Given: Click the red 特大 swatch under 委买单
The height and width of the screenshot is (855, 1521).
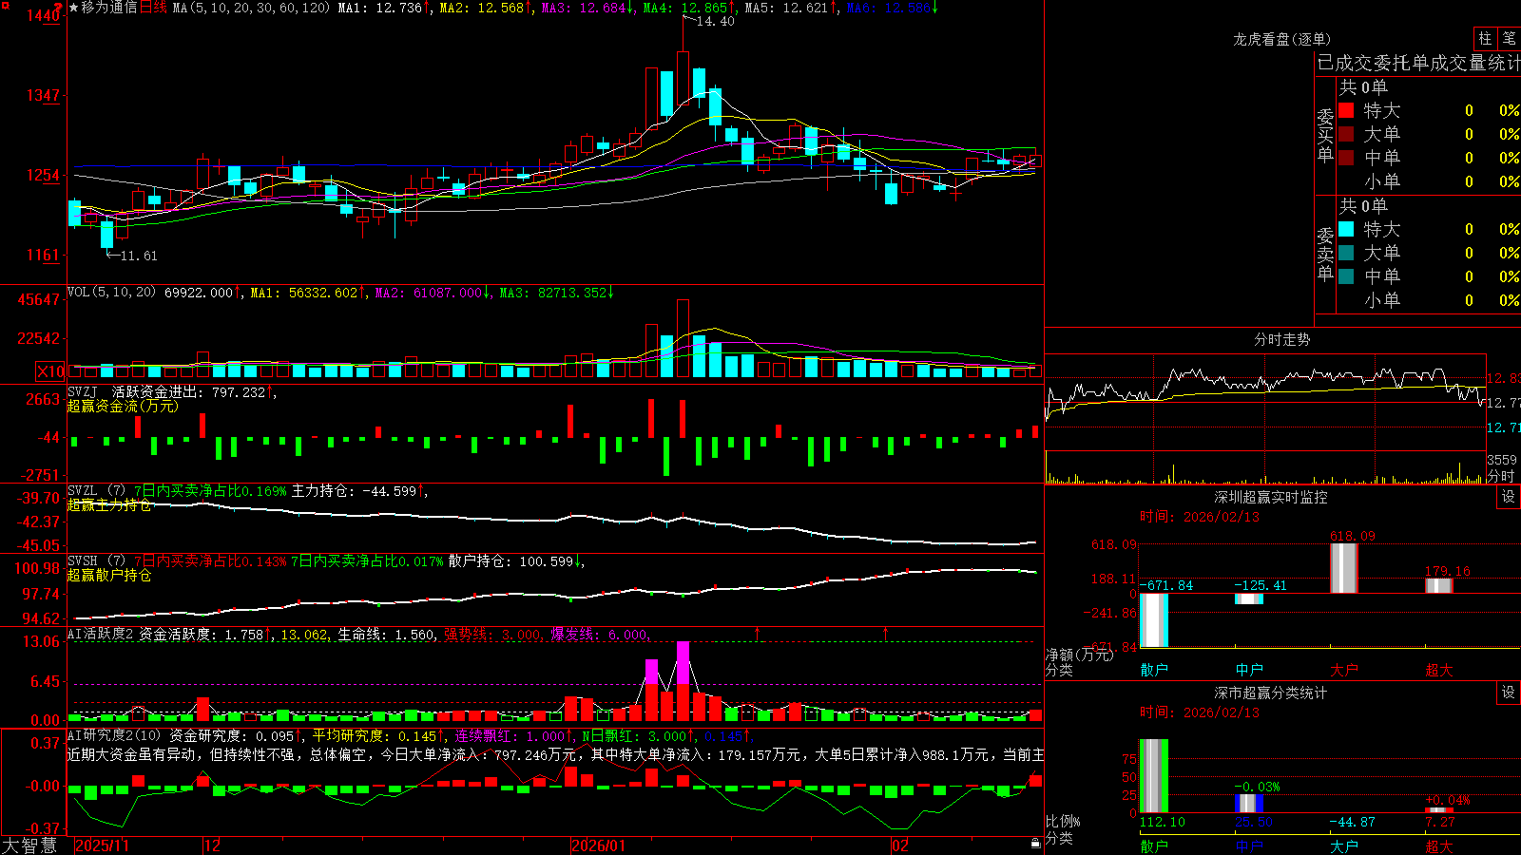Looking at the screenshot, I should (1346, 110).
